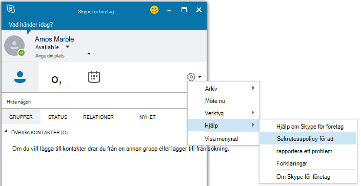361x186 pixels.
Task: Switch to the NYHET tab
Action: tap(147, 117)
